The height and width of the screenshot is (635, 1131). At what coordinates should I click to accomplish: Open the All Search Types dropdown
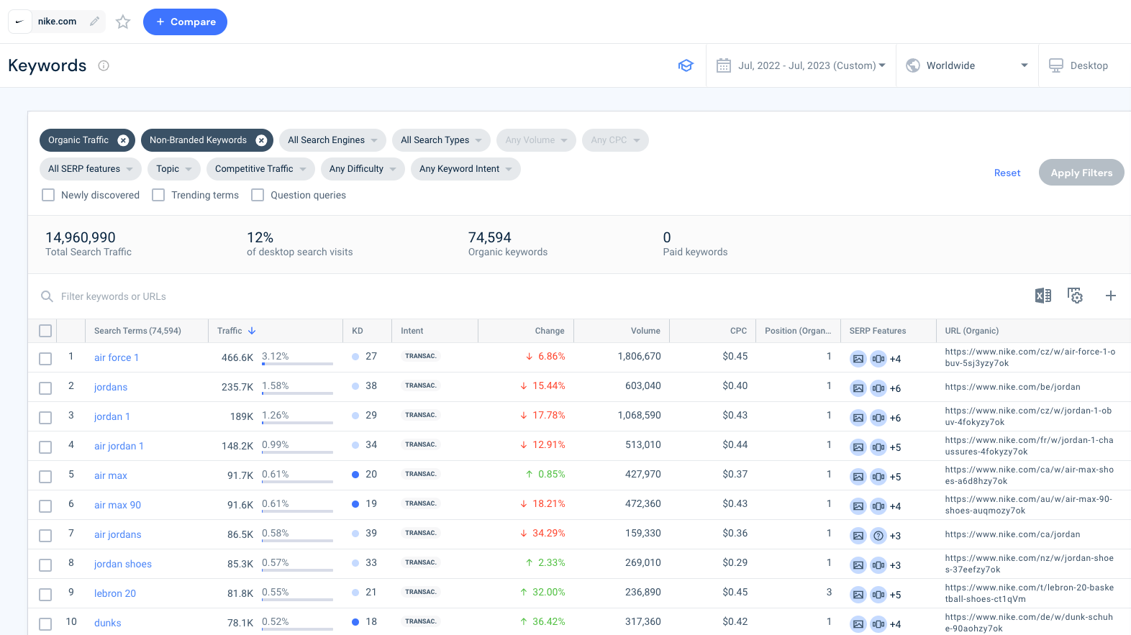point(441,140)
